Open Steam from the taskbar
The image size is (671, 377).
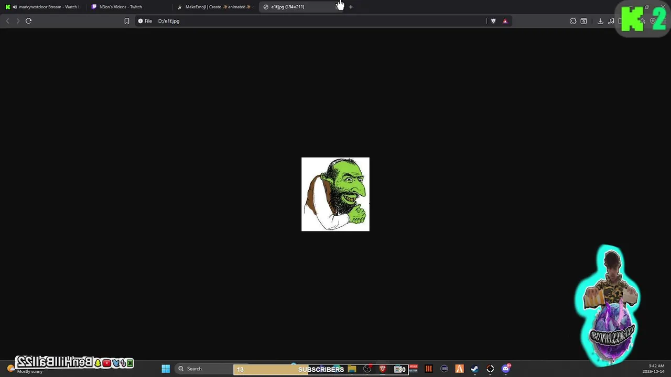click(x=474, y=369)
